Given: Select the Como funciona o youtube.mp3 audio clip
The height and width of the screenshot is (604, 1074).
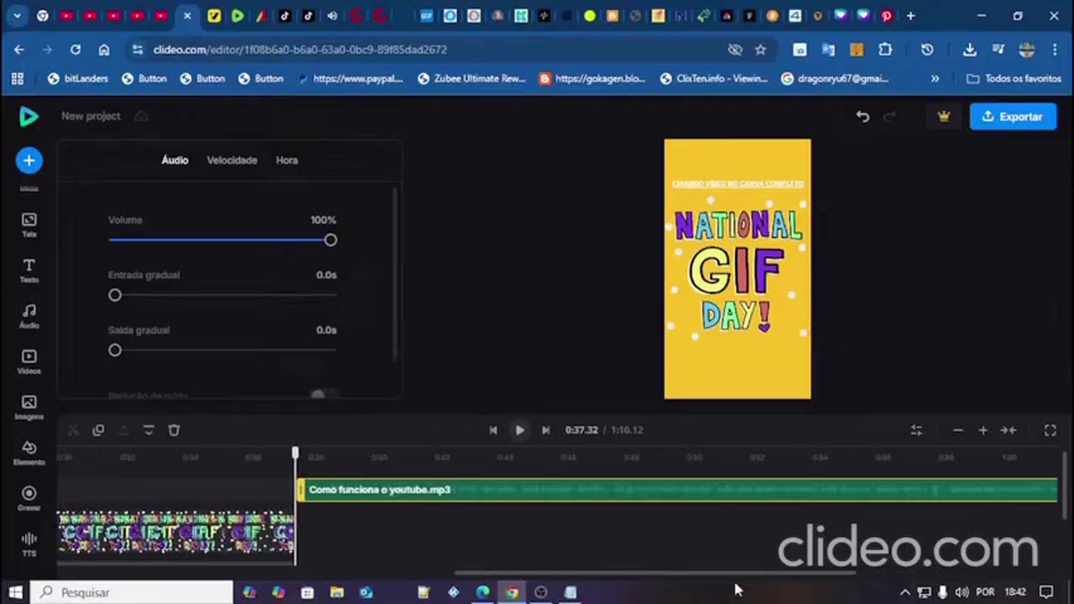Looking at the screenshot, I should [x=678, y=490].
